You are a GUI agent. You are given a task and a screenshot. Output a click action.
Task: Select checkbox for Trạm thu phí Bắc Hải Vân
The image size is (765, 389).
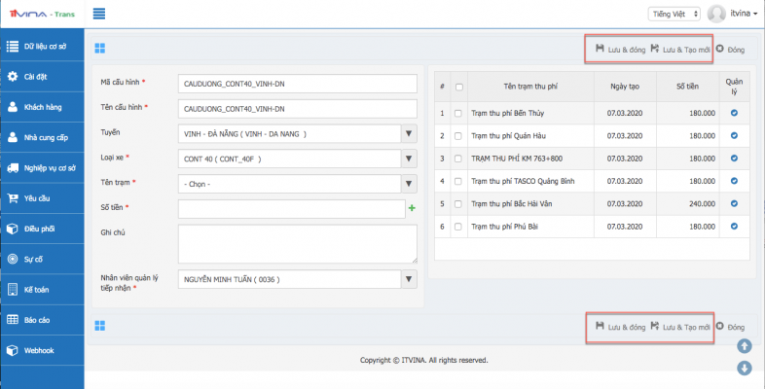[459, 203]
